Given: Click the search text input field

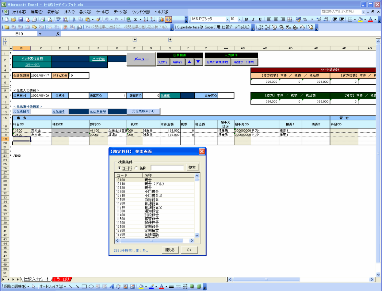Looking at the screenshot, I should click(167, 168).
